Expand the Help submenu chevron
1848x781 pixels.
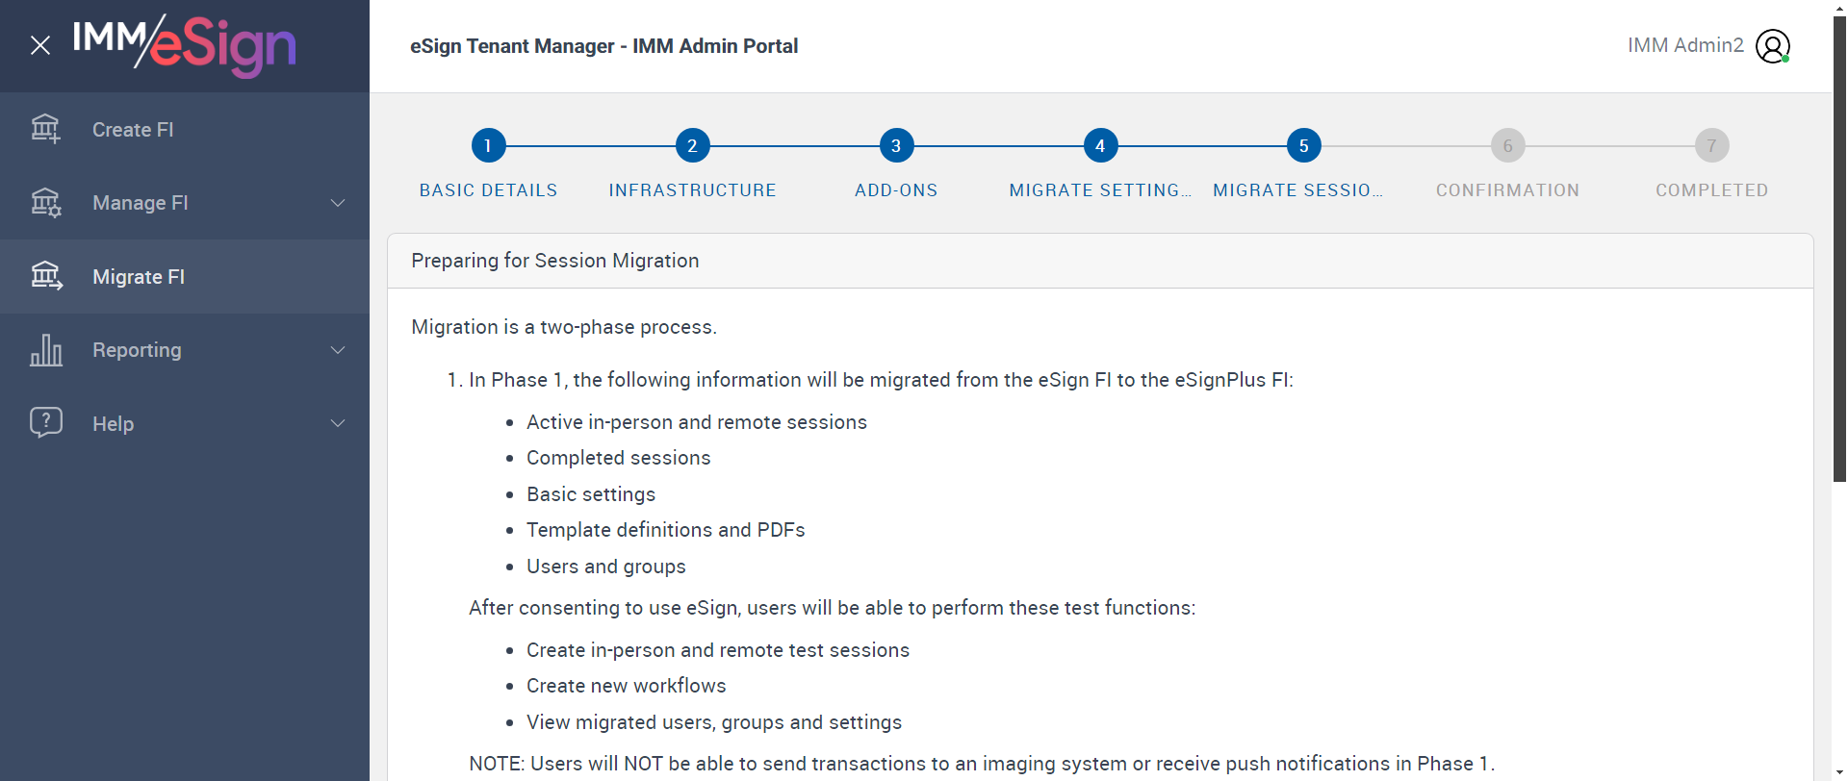coord(338,423)
